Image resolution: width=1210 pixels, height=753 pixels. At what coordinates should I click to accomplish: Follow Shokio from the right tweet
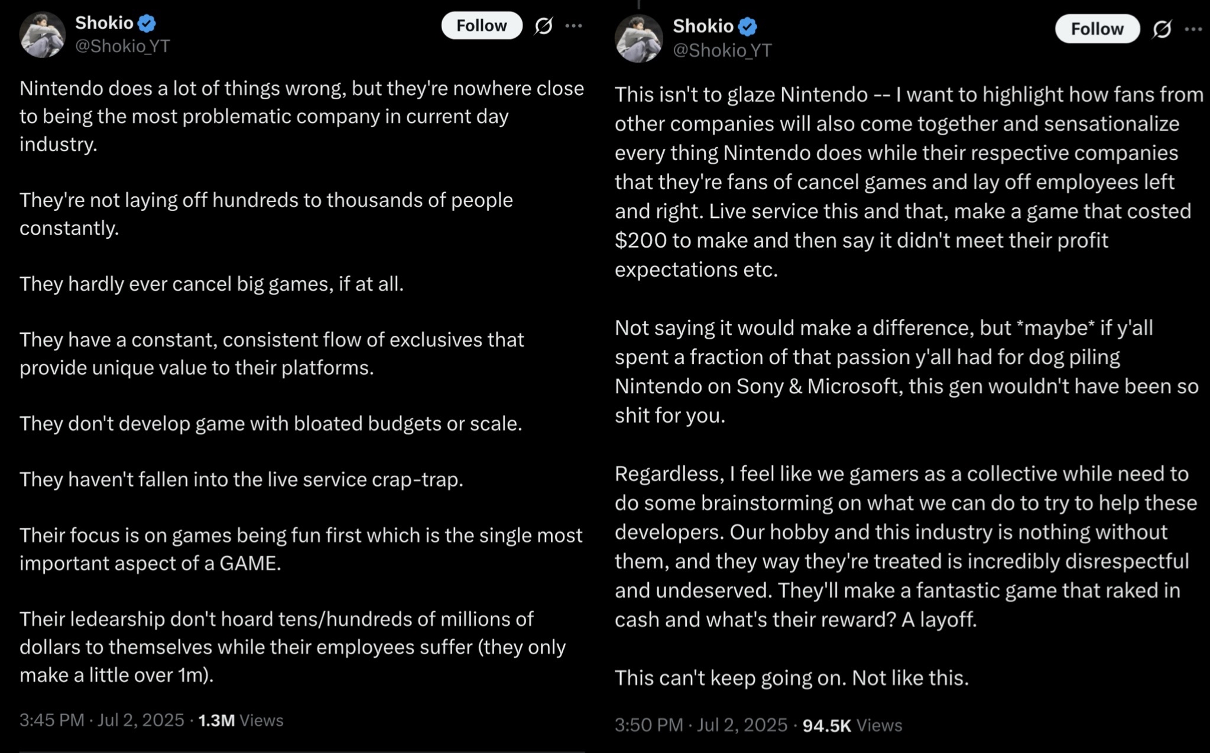coord(1097,29)
